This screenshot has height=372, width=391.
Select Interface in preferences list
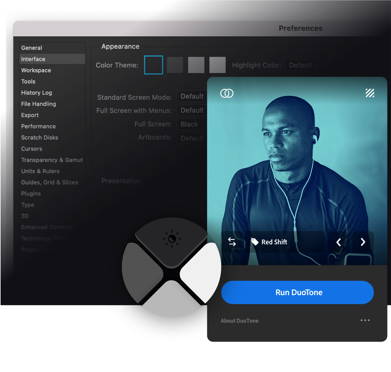pos(52,59)
